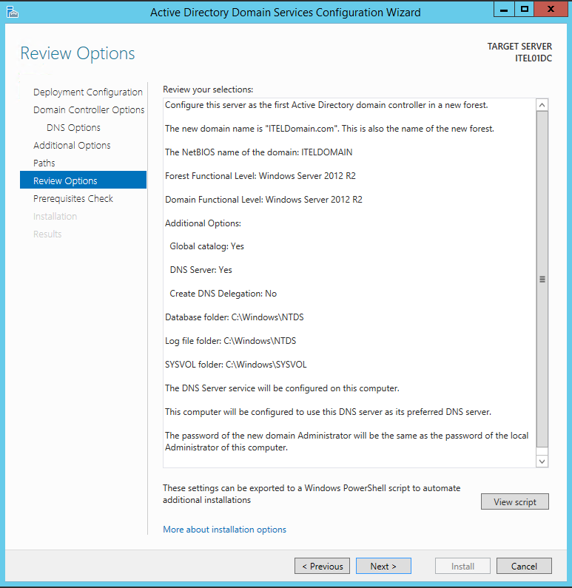This screenshot has height=588, width=572.
Task: Open Domain Controller Options step
Action: [89, 110]
